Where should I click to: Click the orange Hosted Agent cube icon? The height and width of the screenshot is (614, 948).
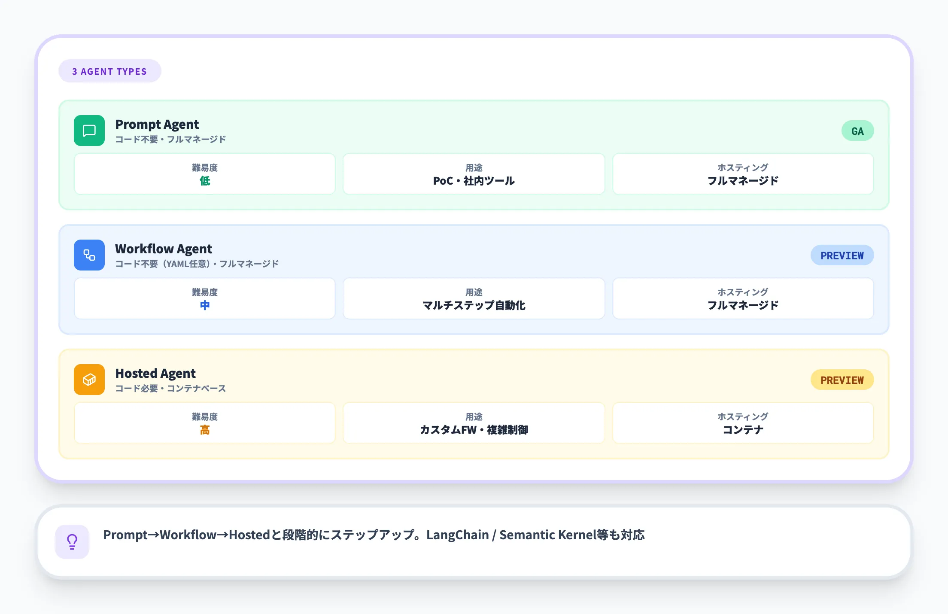(89, 380)
